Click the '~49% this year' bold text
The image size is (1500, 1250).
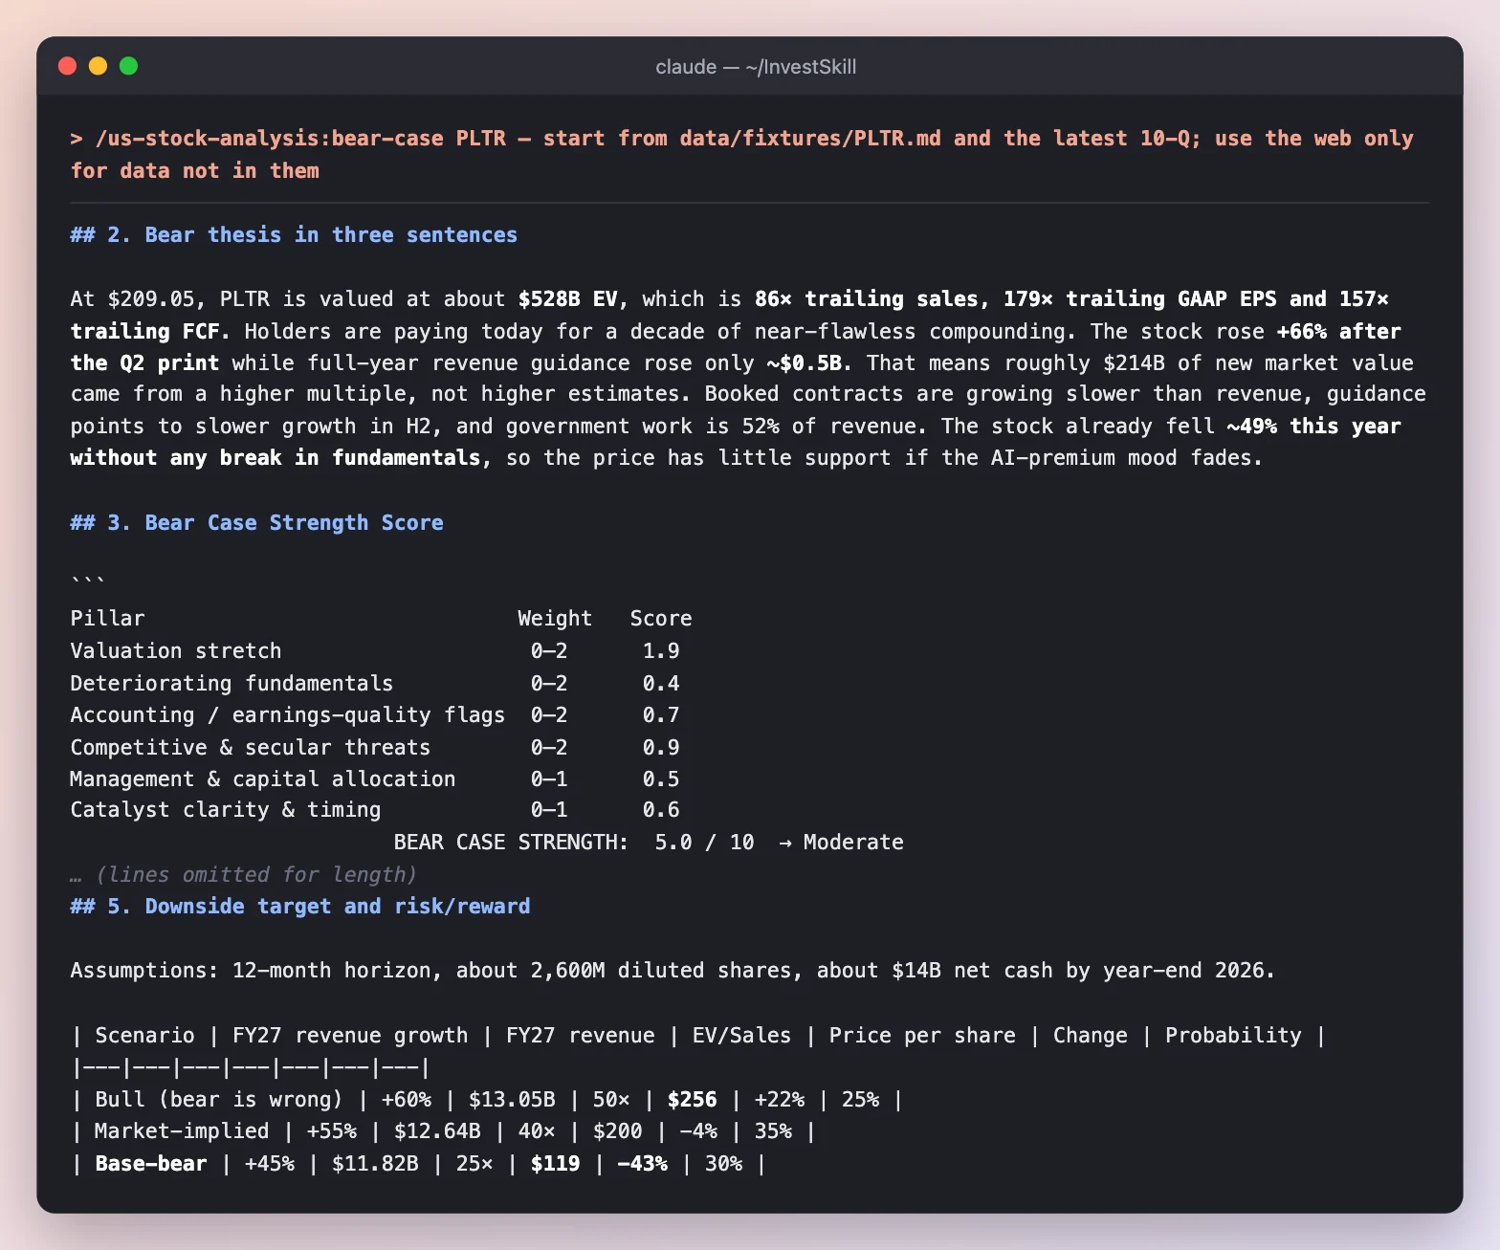pos(1314,427)
